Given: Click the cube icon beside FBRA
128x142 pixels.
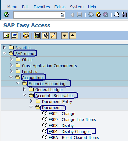Looking at the screenshot, I should [45, 137].
